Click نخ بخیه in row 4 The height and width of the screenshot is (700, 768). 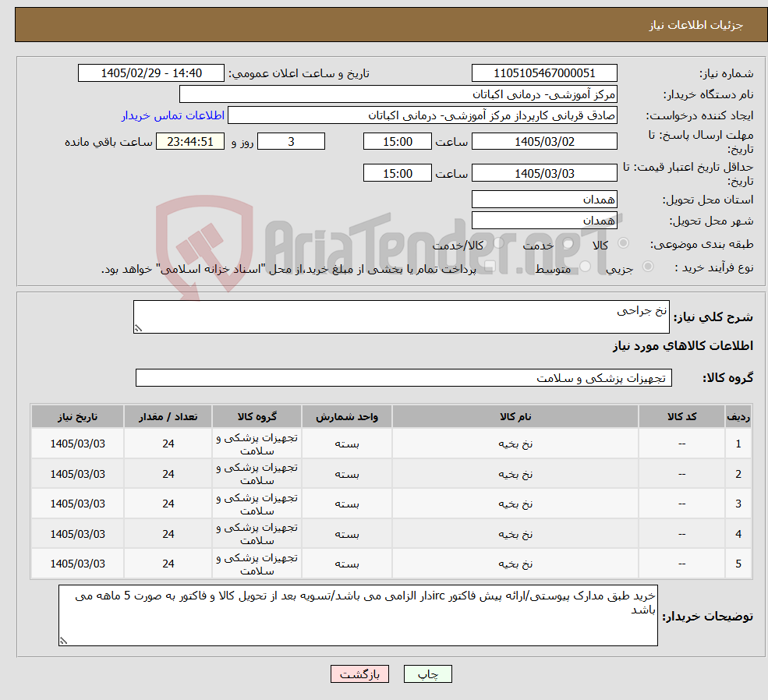(515, 534)
